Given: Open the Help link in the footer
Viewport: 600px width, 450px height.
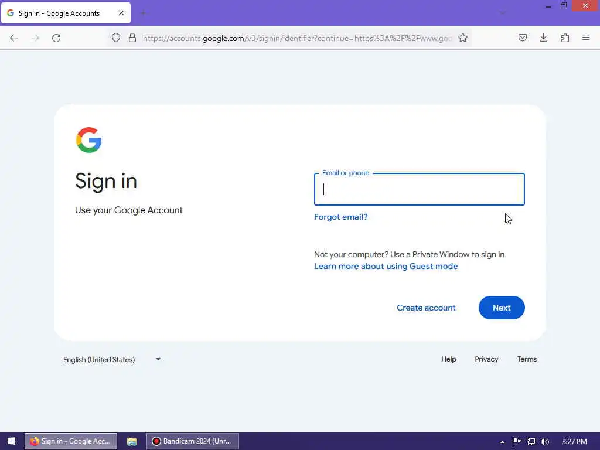Looking at the screenshot, I should [448, 359].
